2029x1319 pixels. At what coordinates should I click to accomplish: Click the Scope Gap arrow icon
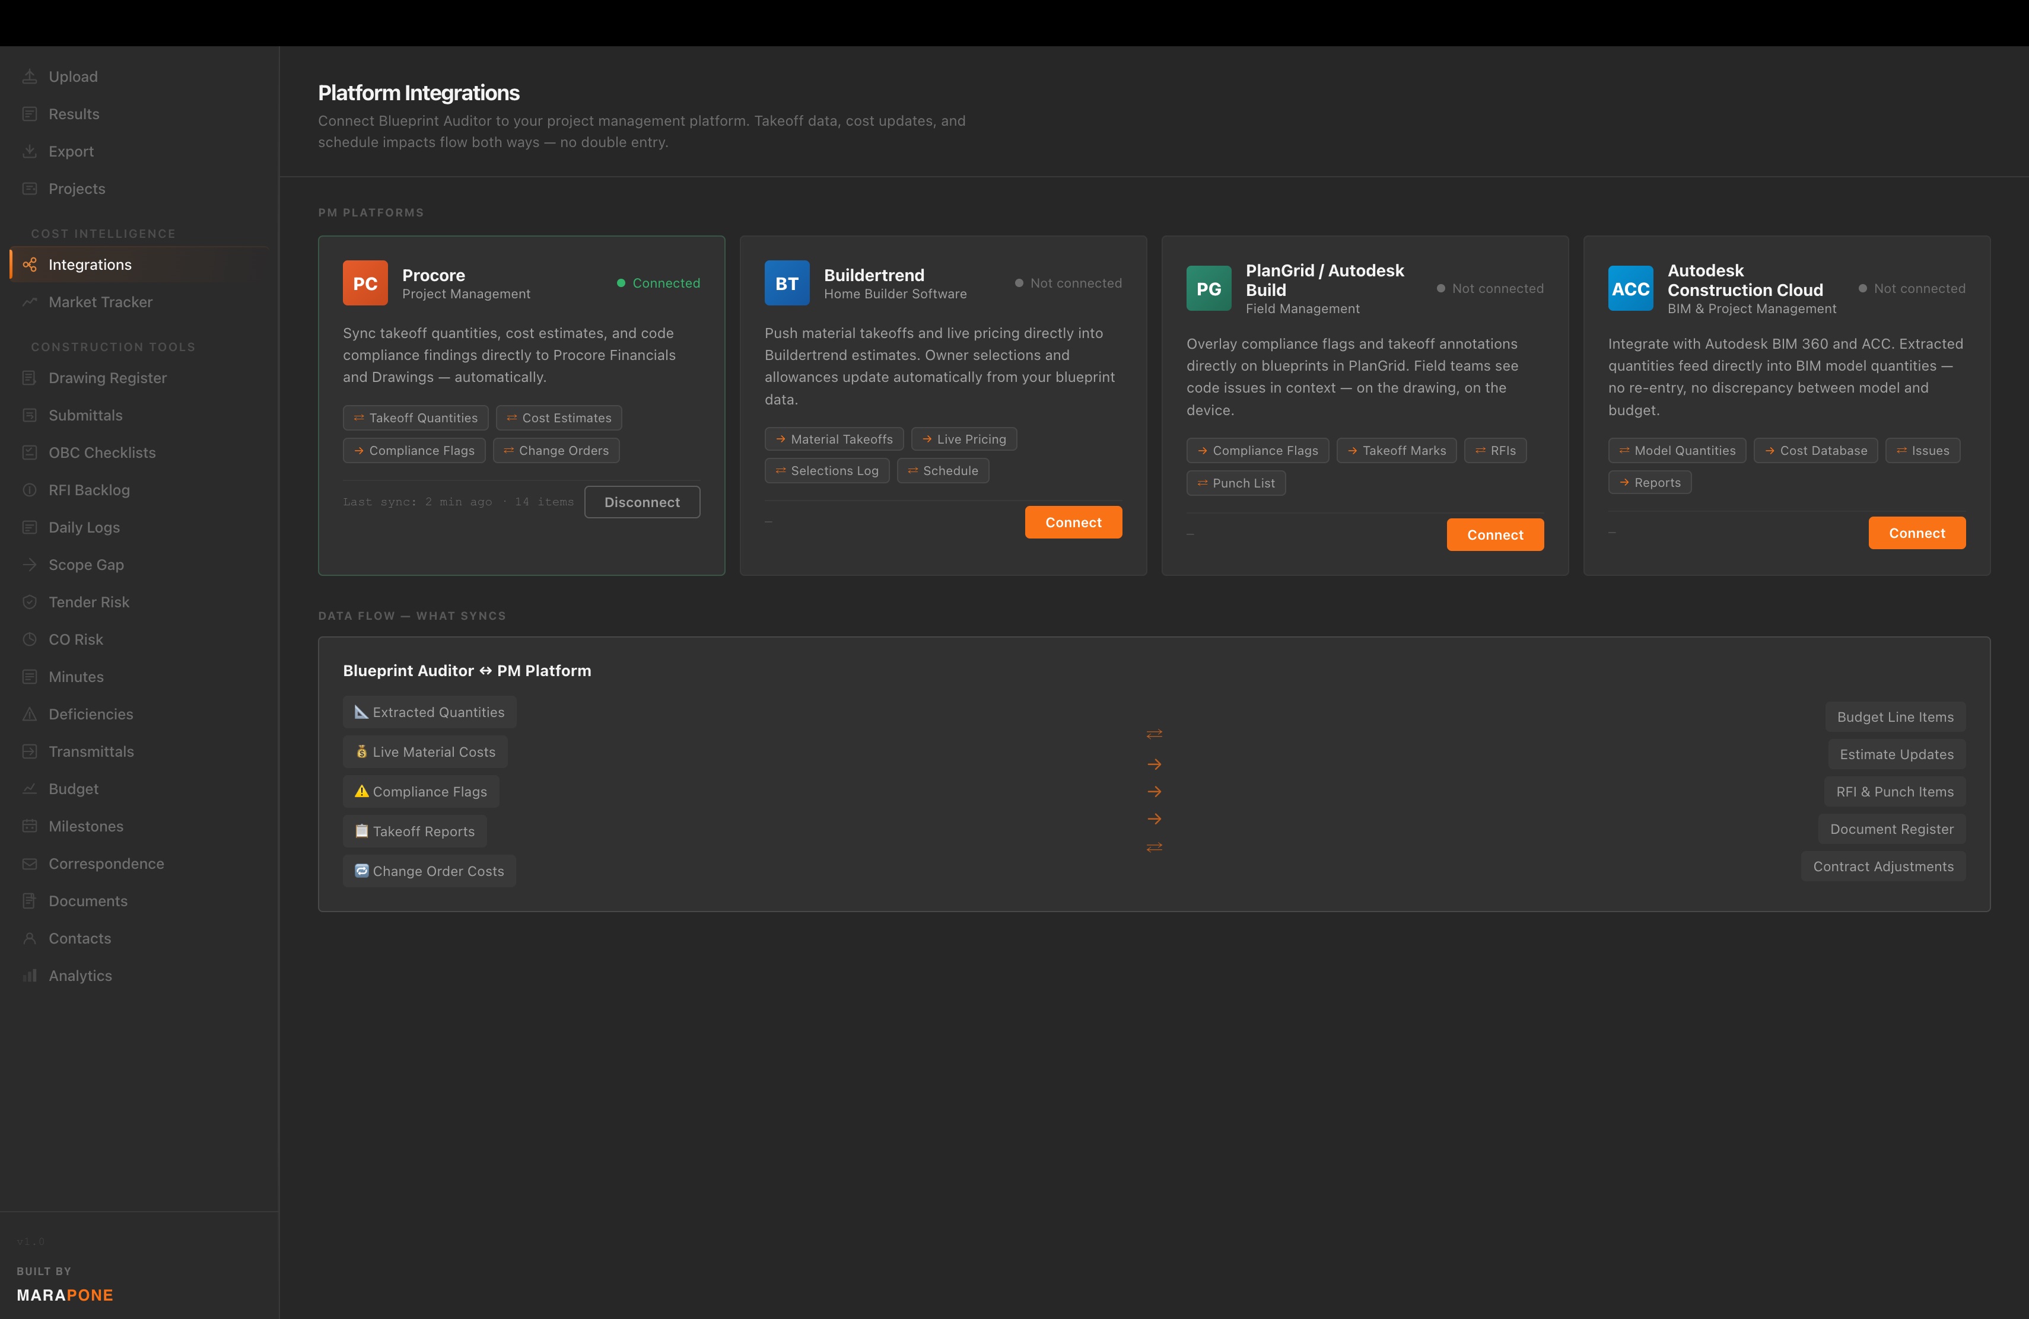pos(30,565)
